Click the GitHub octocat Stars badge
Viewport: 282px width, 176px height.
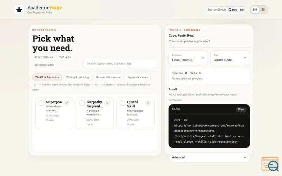(233, 10)
